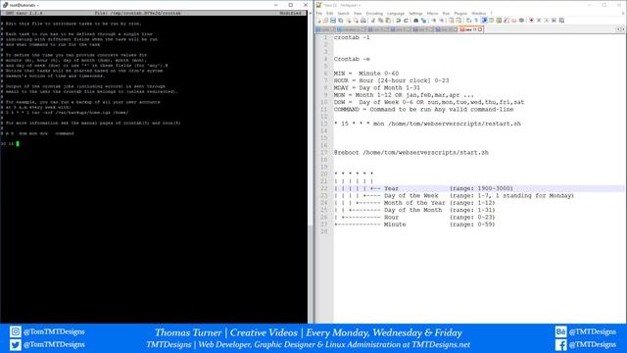Click the Open file icon in Notepad++ toolbar
627x353 pixels.
coord(325,21)
